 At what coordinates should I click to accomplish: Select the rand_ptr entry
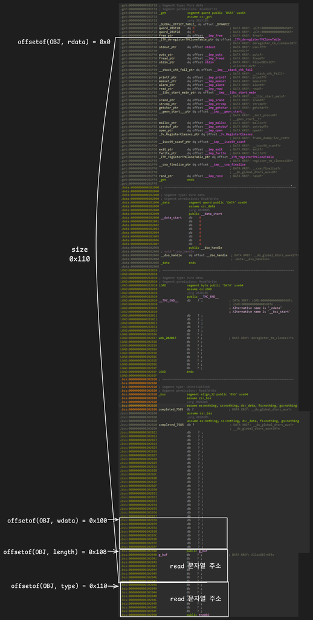click(166, 176)
